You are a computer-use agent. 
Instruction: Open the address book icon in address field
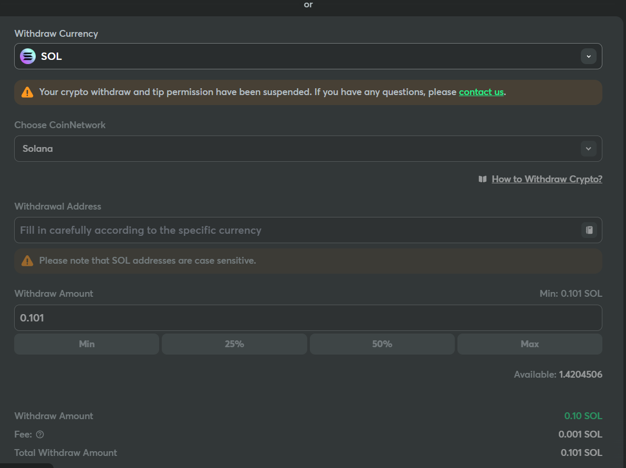pos(589,230)
